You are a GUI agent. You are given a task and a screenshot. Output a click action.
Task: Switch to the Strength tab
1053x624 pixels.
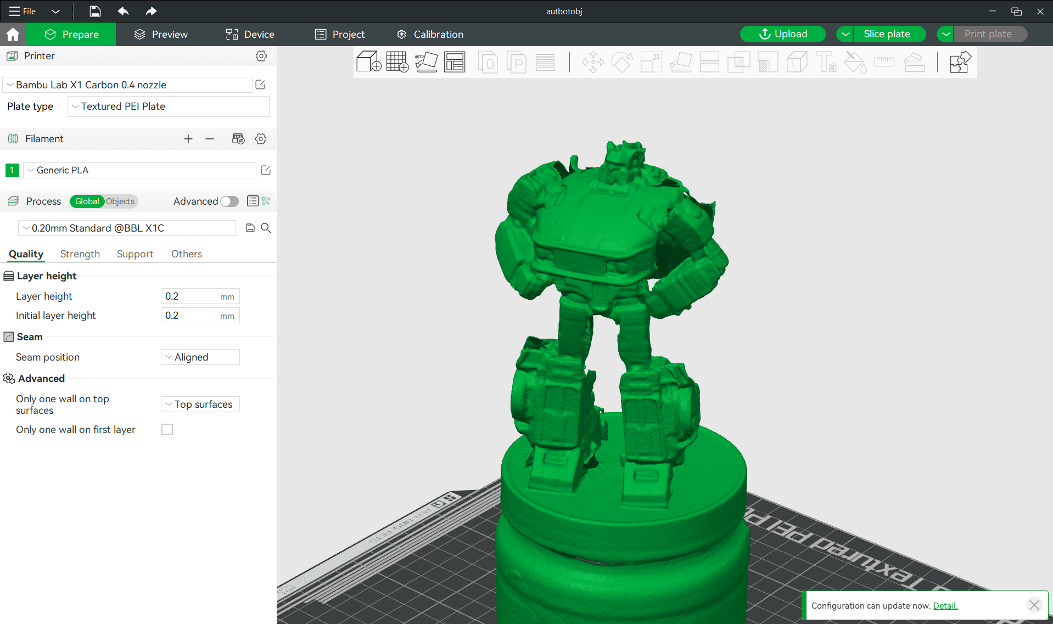point(80,254)
